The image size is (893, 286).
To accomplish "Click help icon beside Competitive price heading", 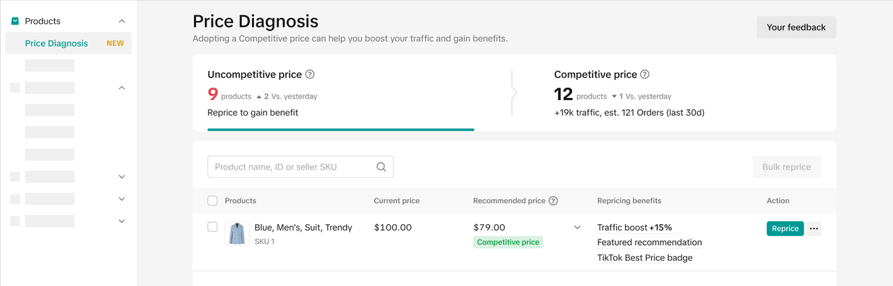I will (x=645, y=74).
